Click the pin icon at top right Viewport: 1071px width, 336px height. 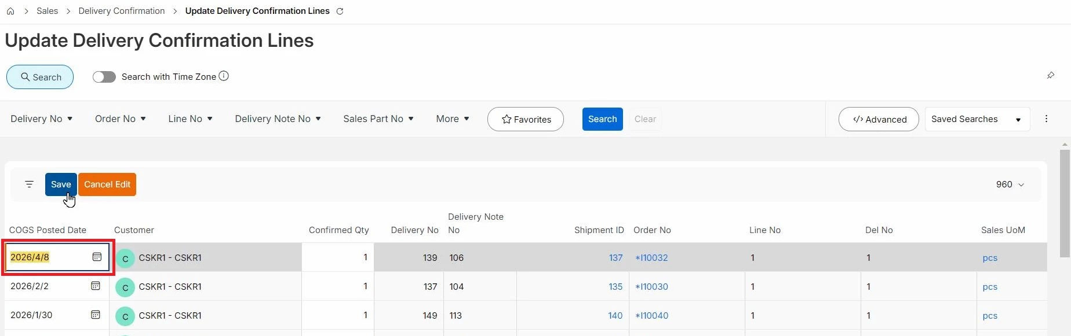tap(1050, 76)
